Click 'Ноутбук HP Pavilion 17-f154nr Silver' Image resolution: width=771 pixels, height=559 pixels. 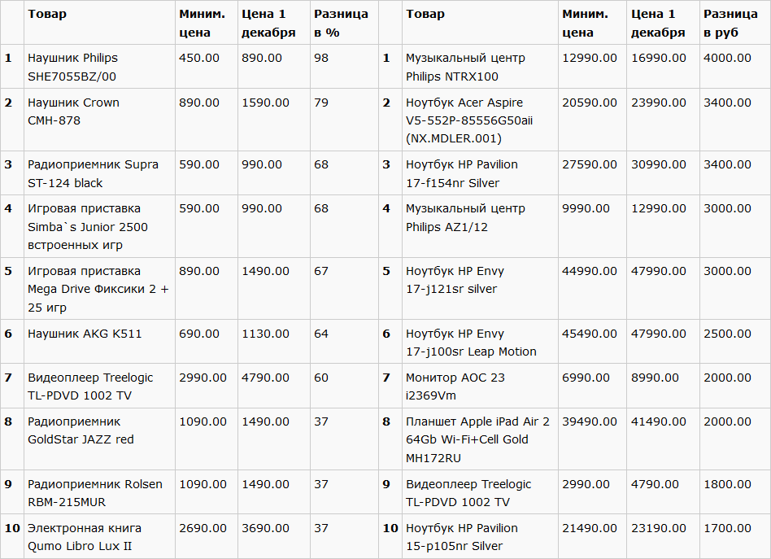point(480,173)
